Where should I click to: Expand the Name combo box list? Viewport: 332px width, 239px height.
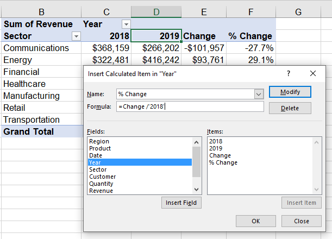[259, 94]
